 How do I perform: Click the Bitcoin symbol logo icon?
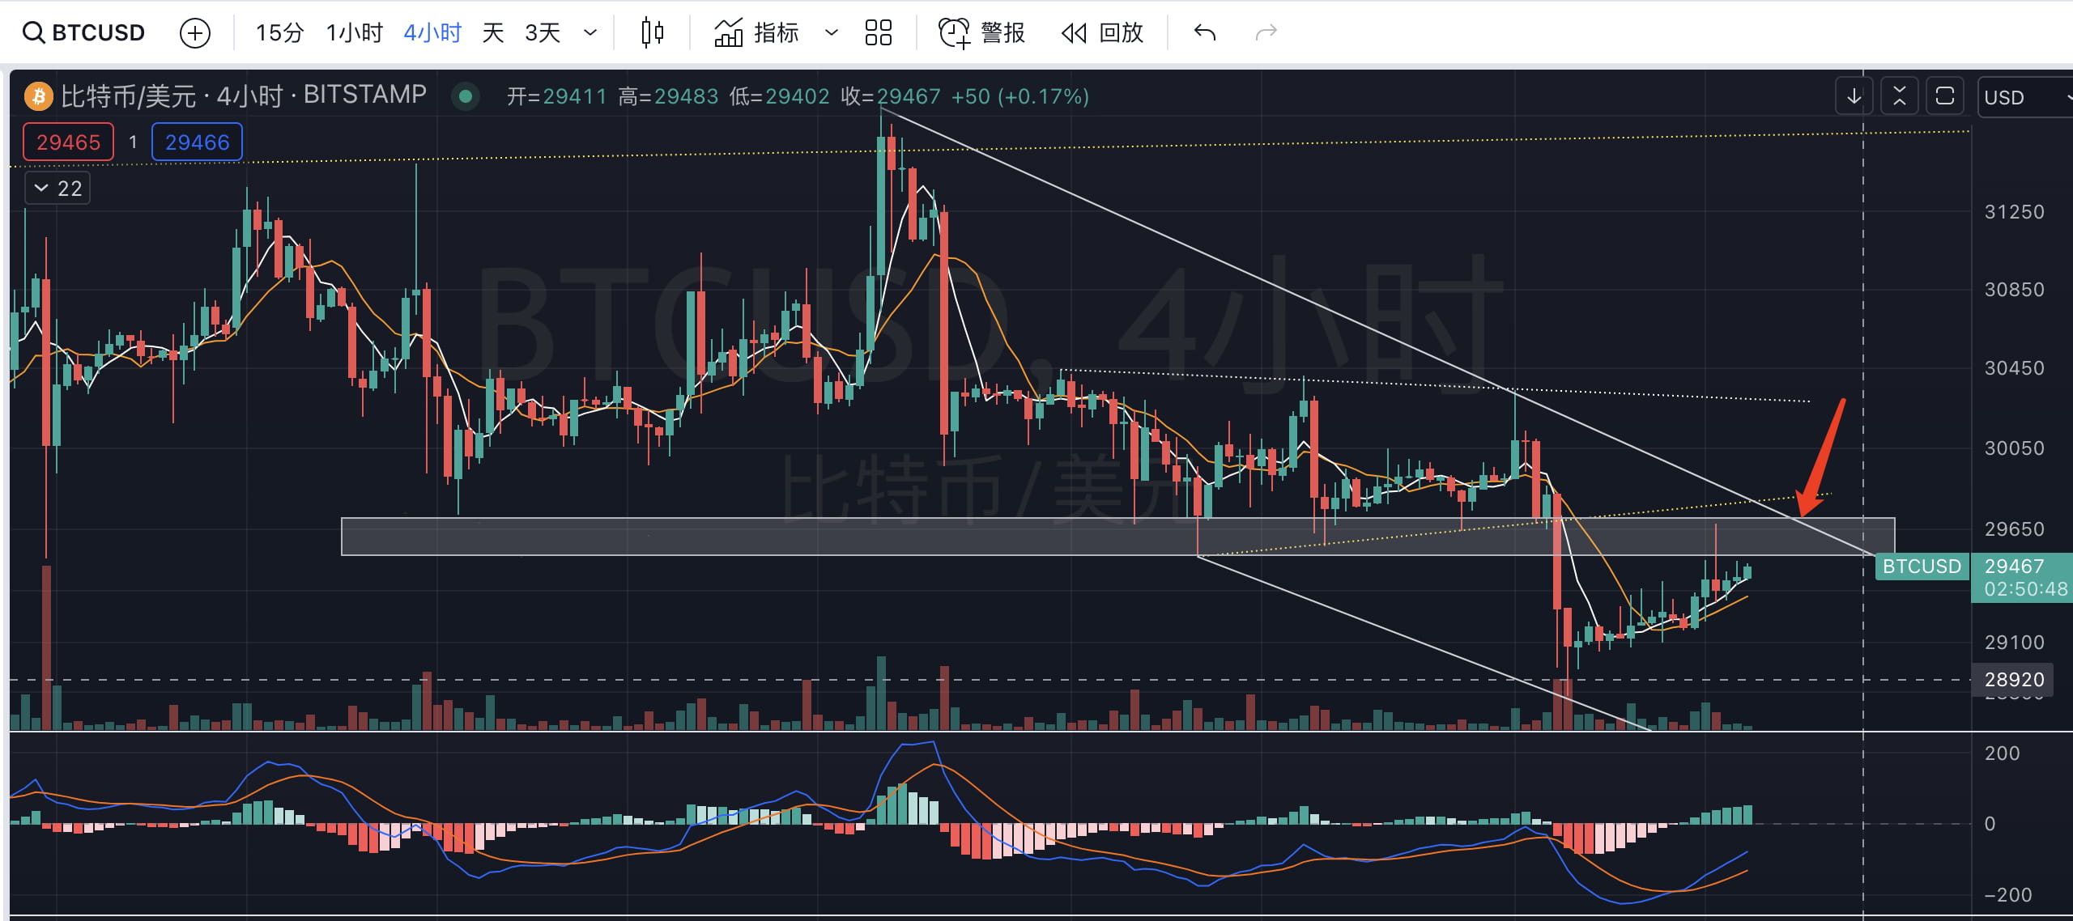(x=38, y=96)
